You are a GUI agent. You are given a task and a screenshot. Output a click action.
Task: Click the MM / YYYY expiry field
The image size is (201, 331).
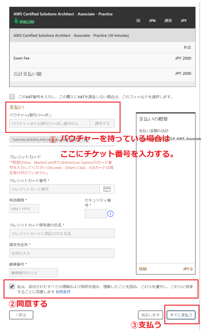tap(24, 209)
